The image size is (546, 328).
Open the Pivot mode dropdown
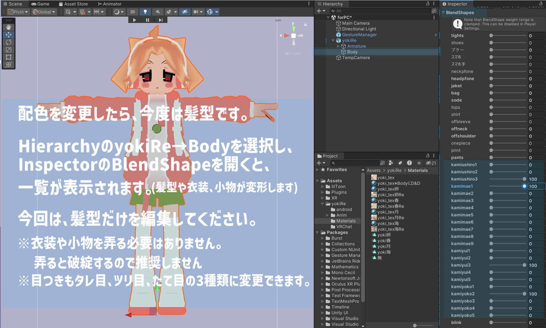[x=19, y=11]
